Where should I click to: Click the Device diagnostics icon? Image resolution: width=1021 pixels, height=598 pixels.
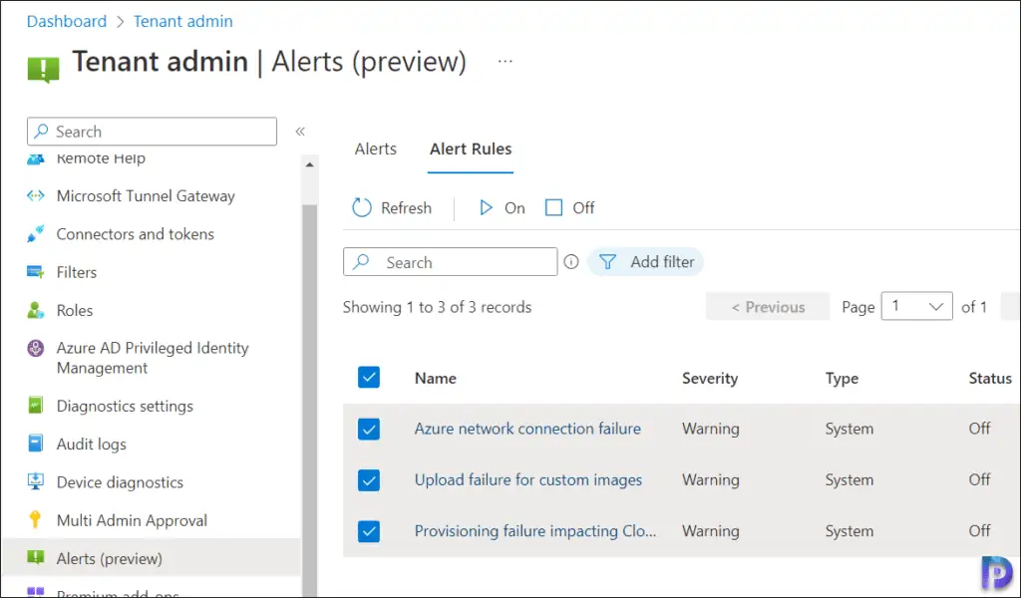click(35, 482)
